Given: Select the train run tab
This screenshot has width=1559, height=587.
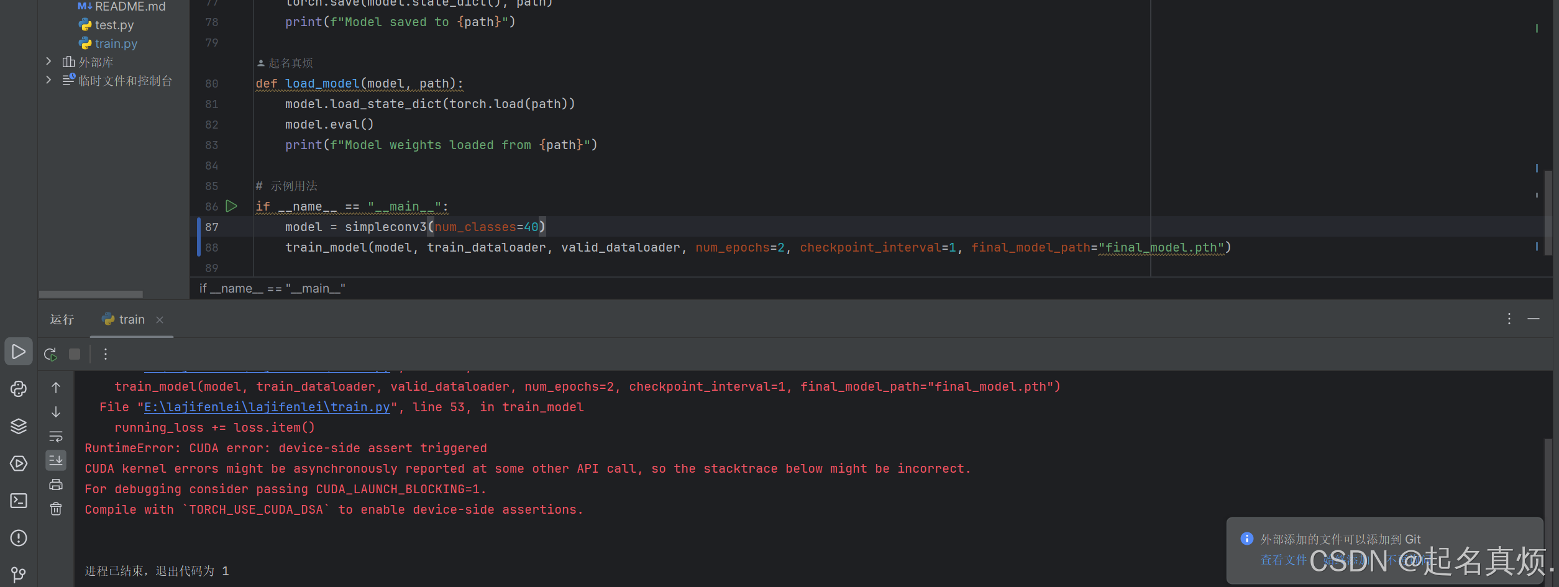Looking at the screenshot, I should tap(132, 319).
